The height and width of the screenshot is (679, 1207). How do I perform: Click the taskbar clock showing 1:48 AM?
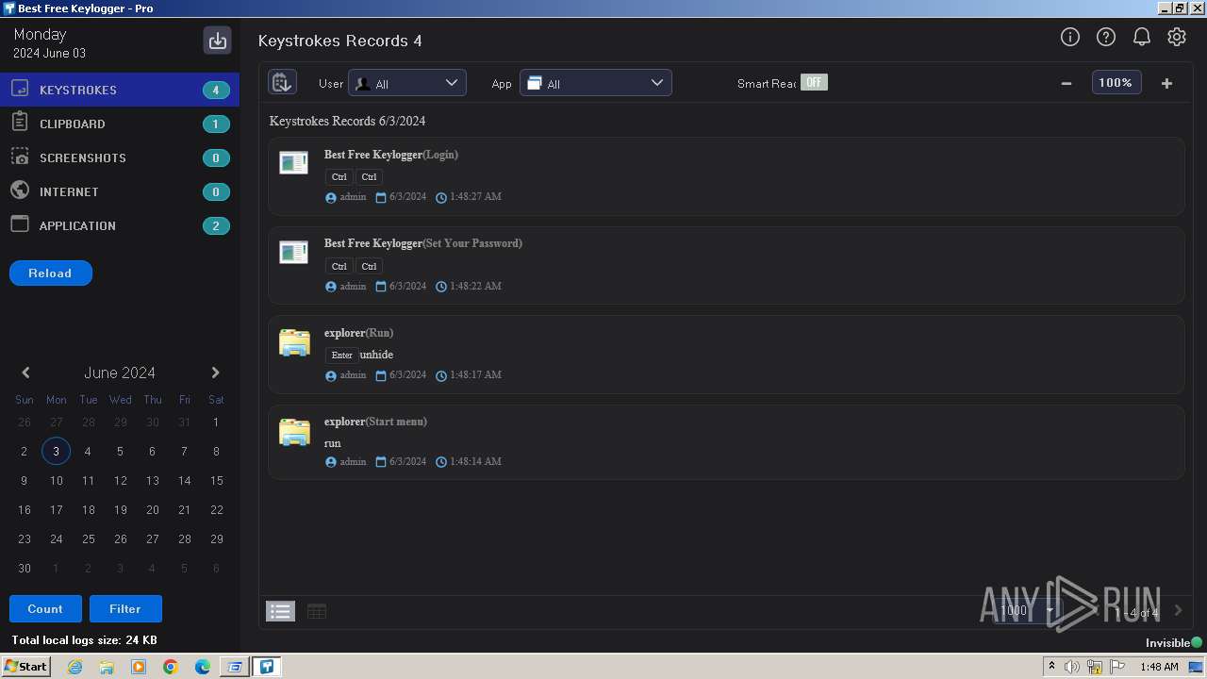pos(1159,667)
